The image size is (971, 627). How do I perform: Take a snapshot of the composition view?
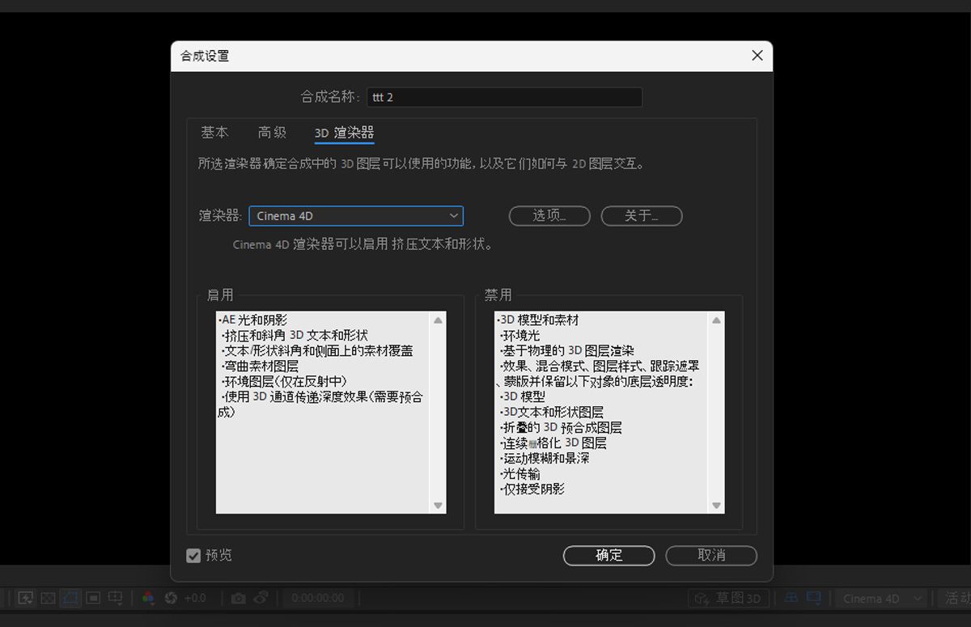click(240, 597)
